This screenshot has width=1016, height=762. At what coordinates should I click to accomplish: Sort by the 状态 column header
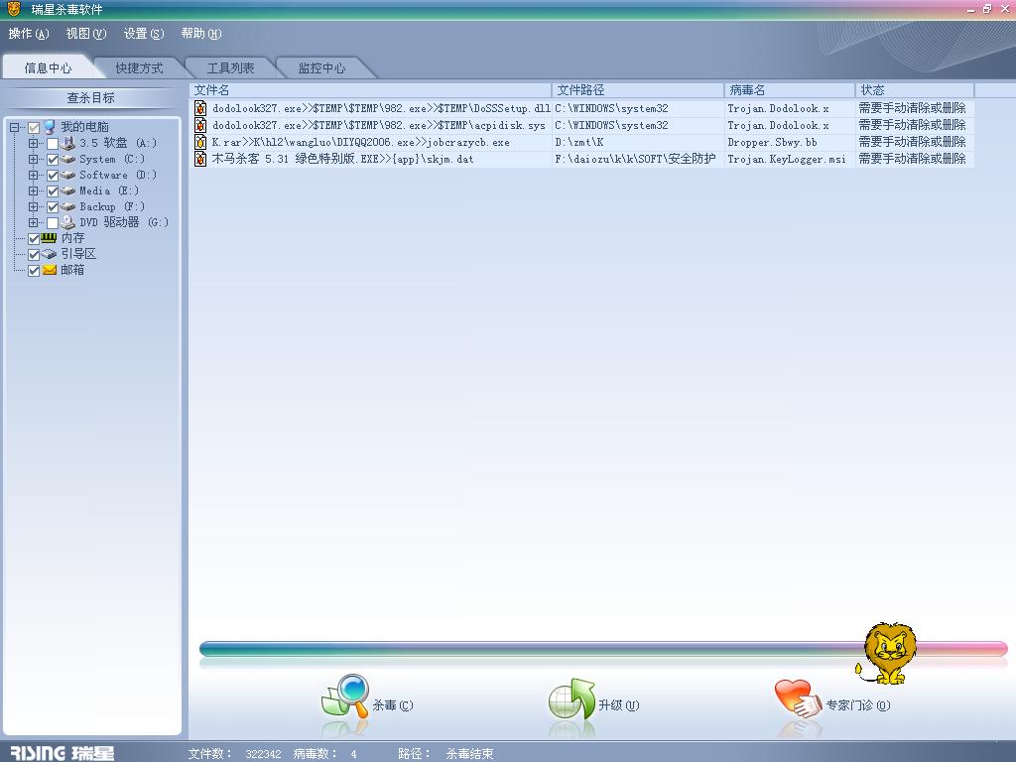pyautogui.click(x=915, y=90)
